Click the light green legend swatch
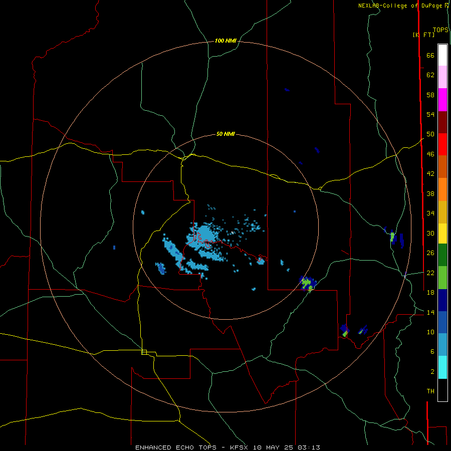 coord(442,278)
